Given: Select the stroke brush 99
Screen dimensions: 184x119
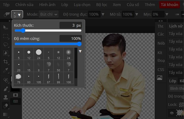Looking at the screenshot, I should point(58,78).
